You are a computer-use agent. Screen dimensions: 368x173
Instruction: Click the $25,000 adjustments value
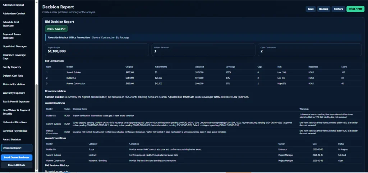[158, 78]
